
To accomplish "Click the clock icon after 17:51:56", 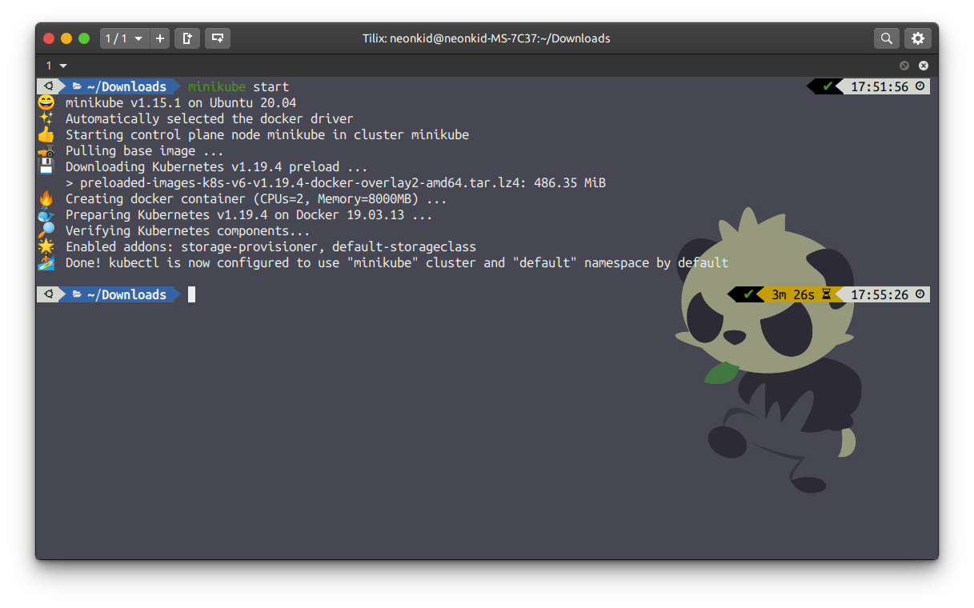I will [920, 86].
